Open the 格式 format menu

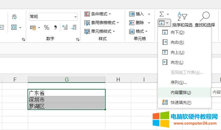point(138,31)
